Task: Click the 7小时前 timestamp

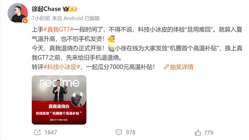Action: (41, 19)
